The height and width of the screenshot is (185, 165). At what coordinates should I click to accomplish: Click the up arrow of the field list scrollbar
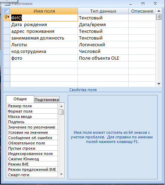click(159, 11)
